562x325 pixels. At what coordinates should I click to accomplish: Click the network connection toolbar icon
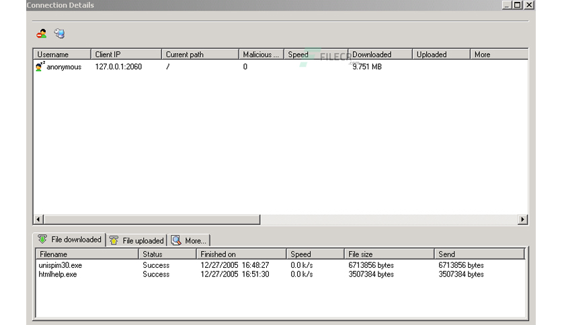click(x=60, y=34)
